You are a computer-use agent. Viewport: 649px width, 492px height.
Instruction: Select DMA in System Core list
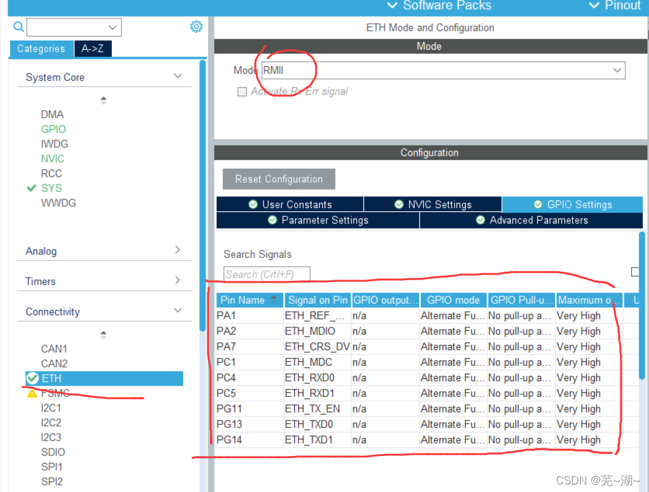(52, 114)
